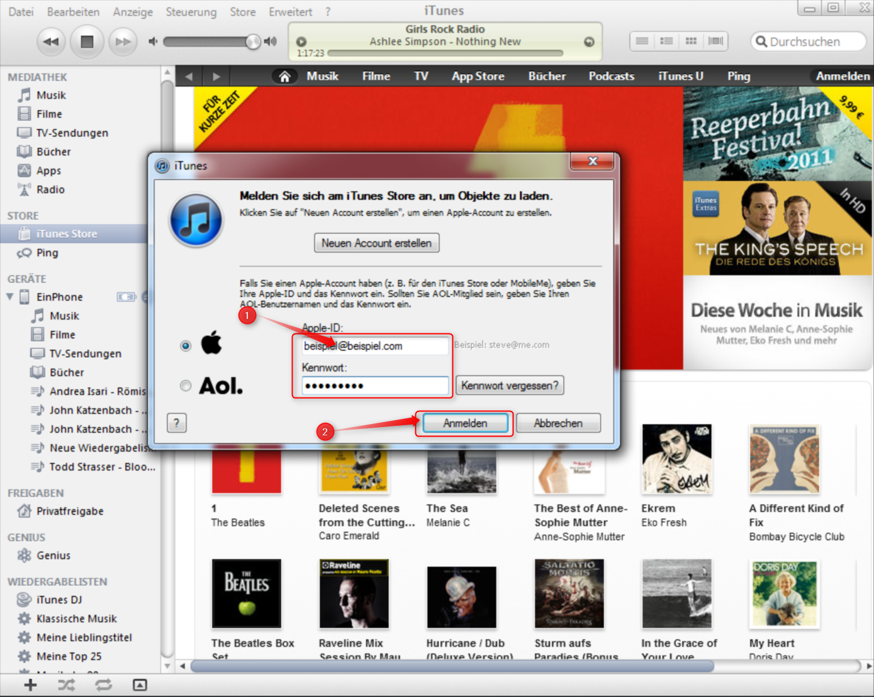This screenshot has height=697, width=874.
Task: Select the AOL account type radio button
Action: click(x=186, y=385)
